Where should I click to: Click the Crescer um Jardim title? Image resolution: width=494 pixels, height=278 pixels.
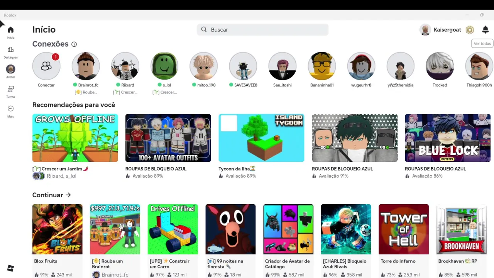click(x=61, y=169)
